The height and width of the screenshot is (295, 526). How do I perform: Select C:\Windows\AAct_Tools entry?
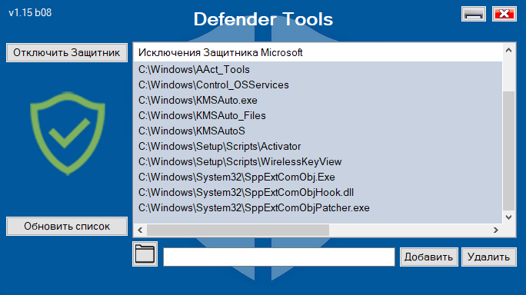click(318, 69)
